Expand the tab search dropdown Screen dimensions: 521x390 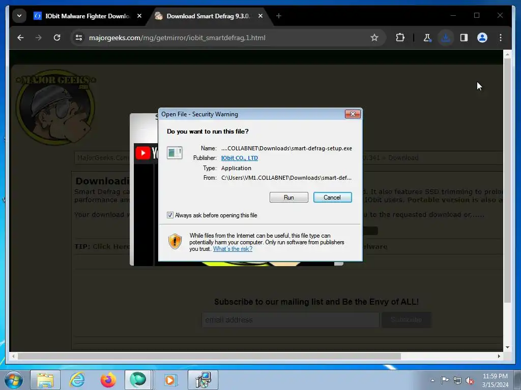[19, 16]
